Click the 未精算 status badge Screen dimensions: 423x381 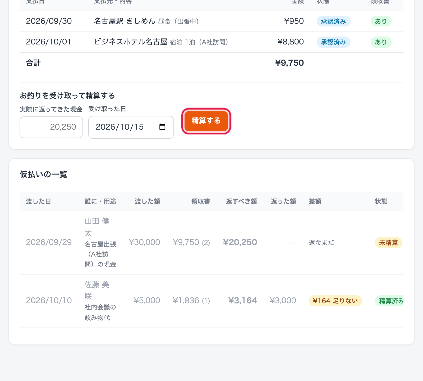388,243
